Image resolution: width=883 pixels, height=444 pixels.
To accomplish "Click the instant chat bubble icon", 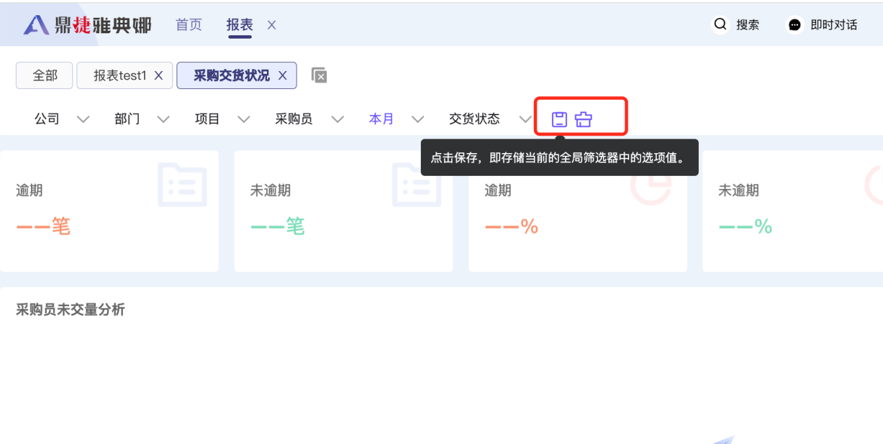I will 795,25.
